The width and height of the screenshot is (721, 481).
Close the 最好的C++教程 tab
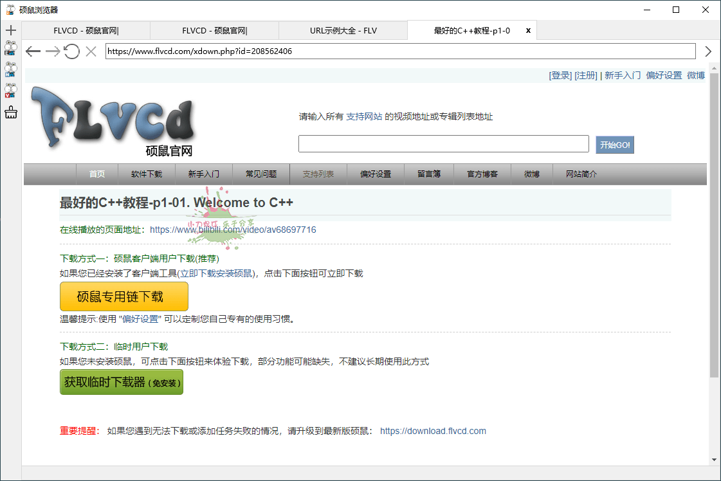coord(528,30)
